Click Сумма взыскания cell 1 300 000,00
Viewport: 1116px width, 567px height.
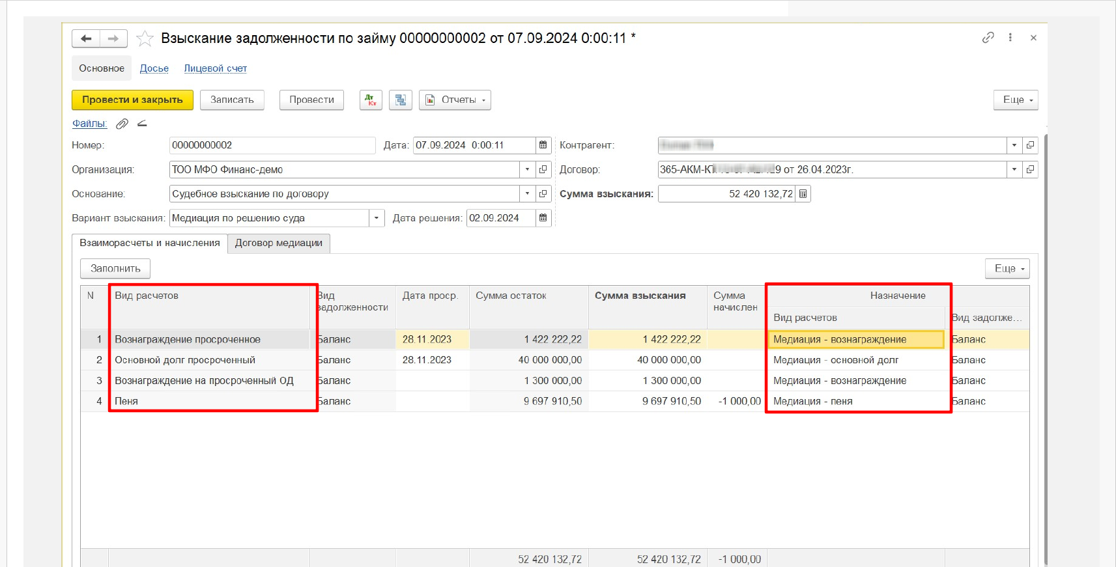point(648,381)
